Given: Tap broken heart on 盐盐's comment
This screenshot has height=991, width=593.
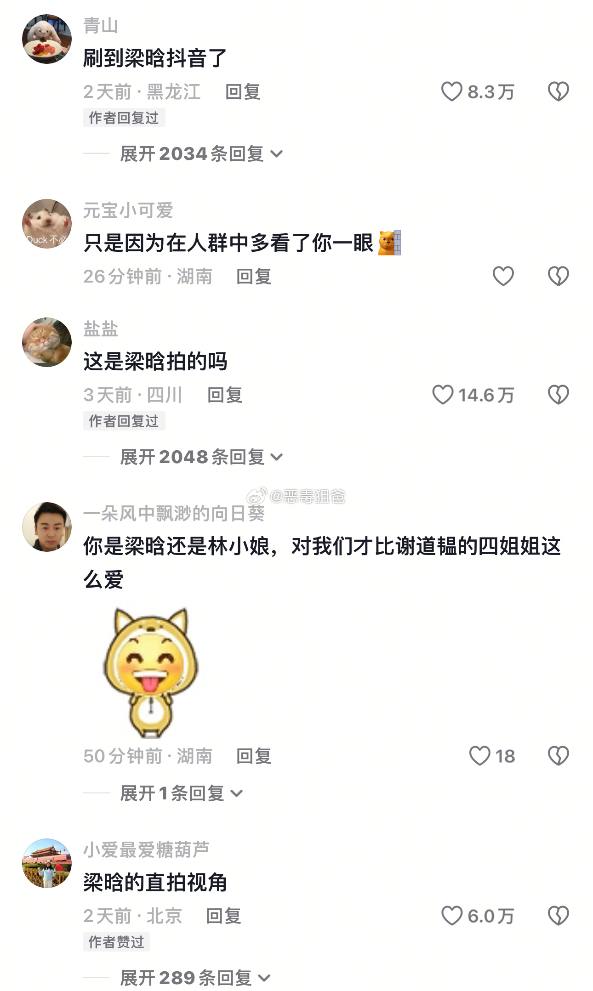Looking at the screenshot, I should click(559, 395).
